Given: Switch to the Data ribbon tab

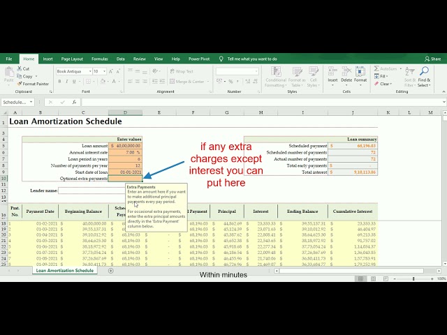Looking at the screenshot, I should click(120, 59).
